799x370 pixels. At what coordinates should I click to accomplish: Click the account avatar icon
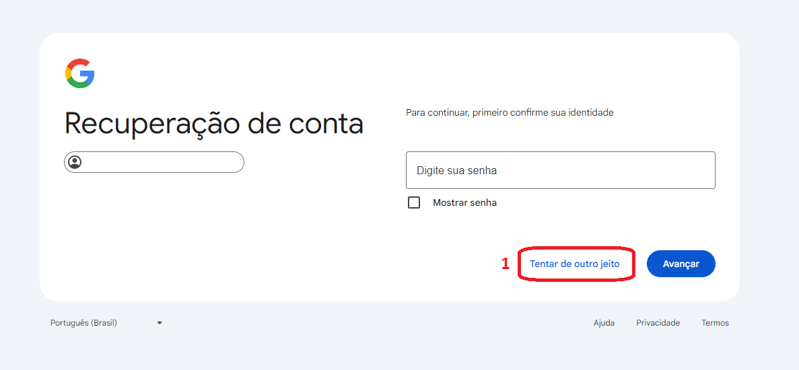click(75, 162)
